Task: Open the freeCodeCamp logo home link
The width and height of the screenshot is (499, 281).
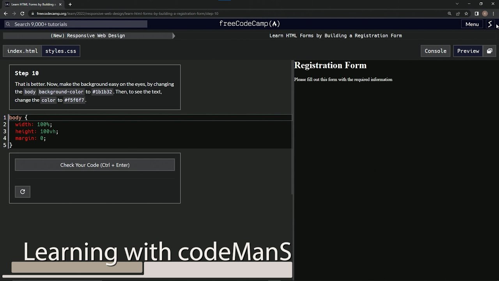Action: pos(249,24)
